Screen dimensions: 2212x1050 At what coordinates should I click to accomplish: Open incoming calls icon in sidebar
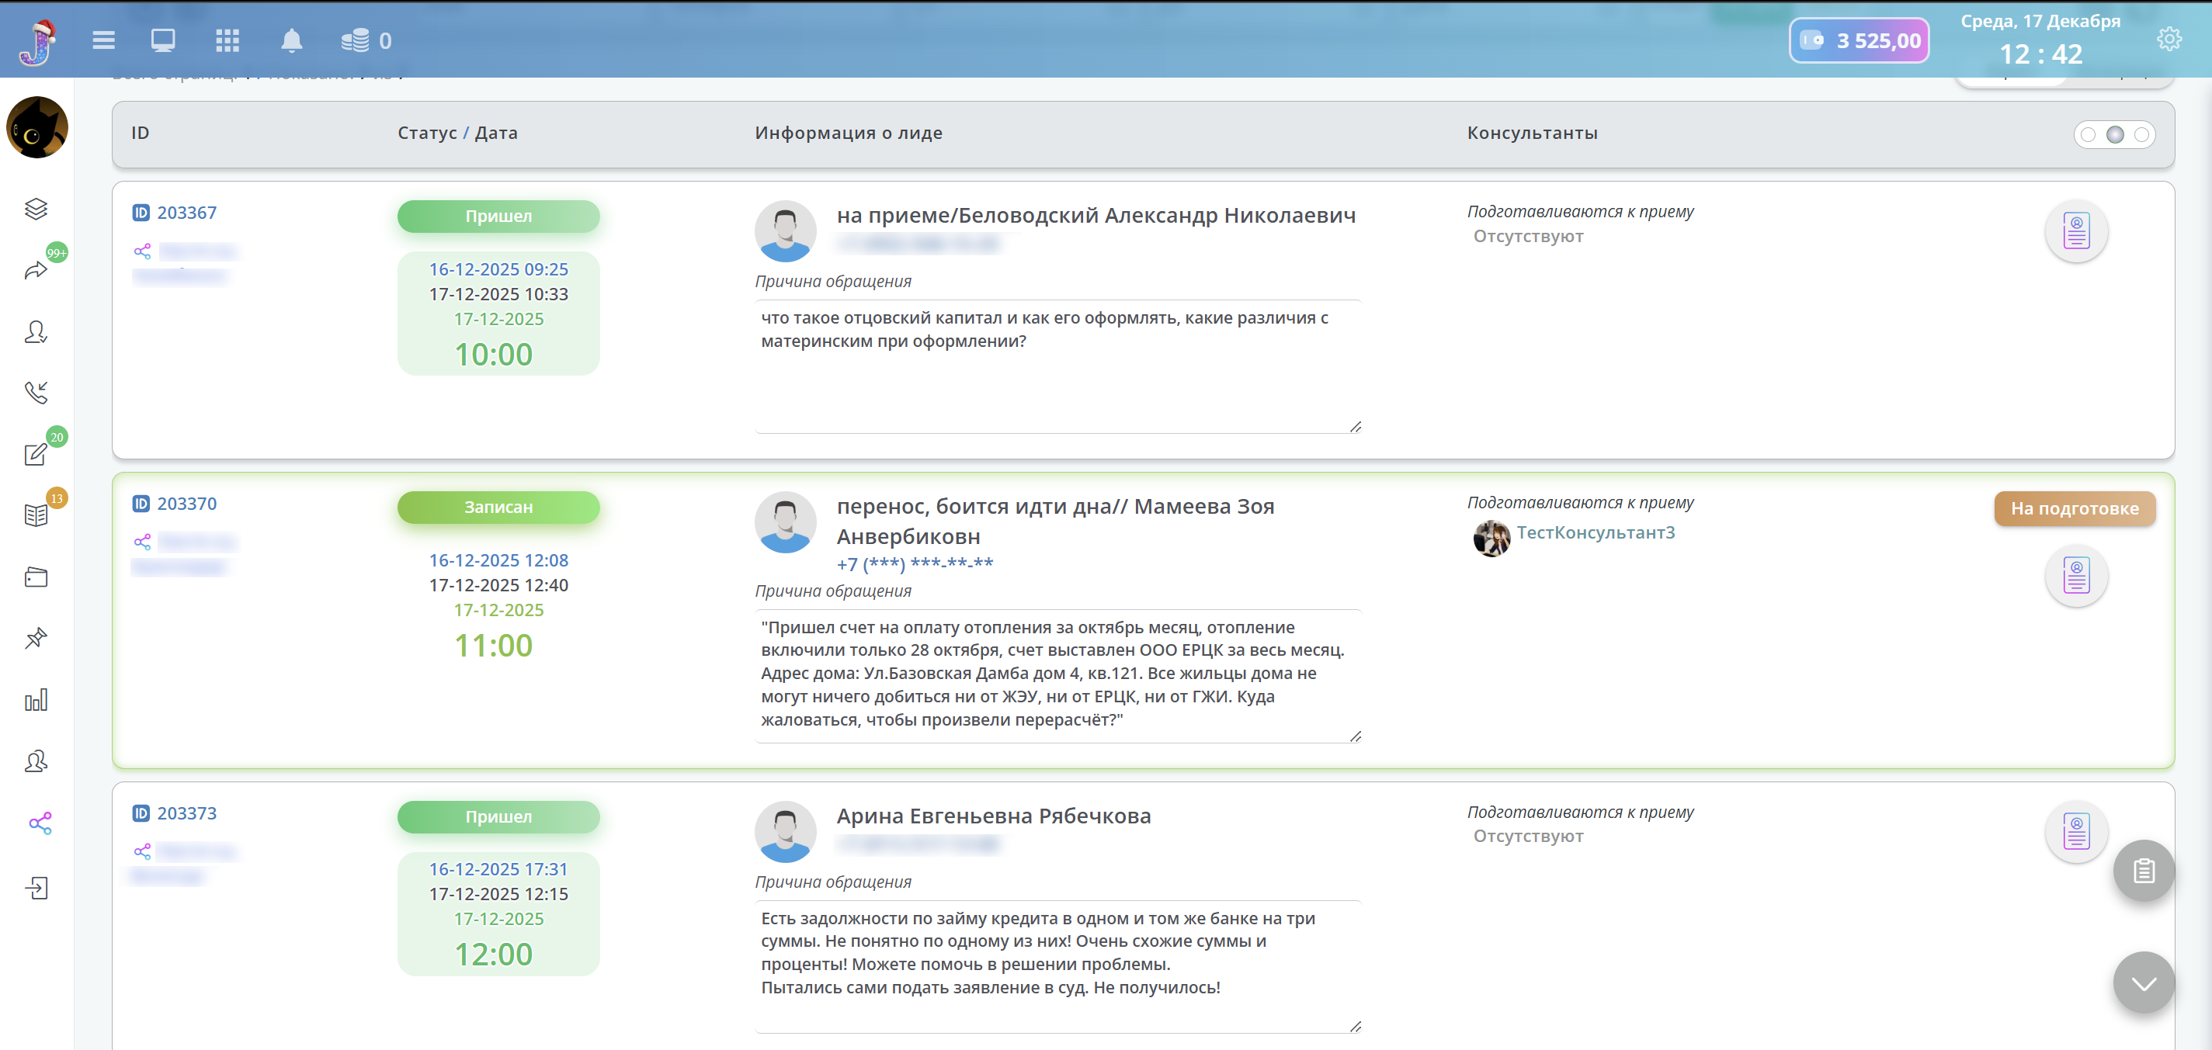(x=36, y=393)
